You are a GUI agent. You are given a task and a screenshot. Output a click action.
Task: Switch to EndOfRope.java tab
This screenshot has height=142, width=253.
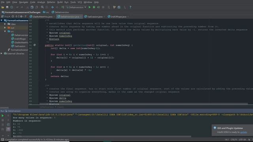pyautogui.click(x=118, y=17)
